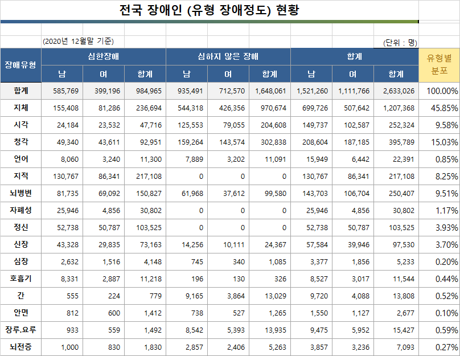Select the cell showing 8,331

[62, 279]
